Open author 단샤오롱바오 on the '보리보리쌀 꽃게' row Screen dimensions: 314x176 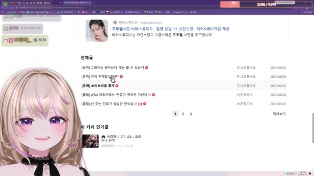[246, 86]
